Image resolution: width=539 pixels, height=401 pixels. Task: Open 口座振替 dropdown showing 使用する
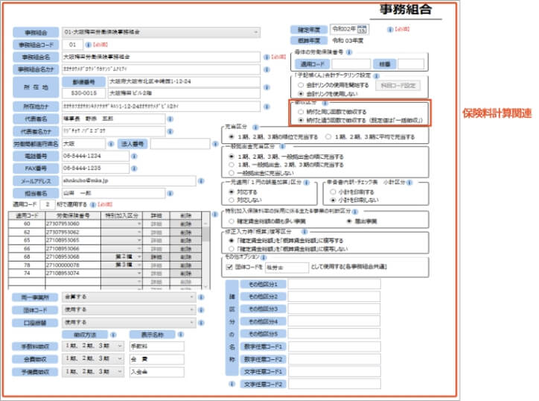coord(129,323)
